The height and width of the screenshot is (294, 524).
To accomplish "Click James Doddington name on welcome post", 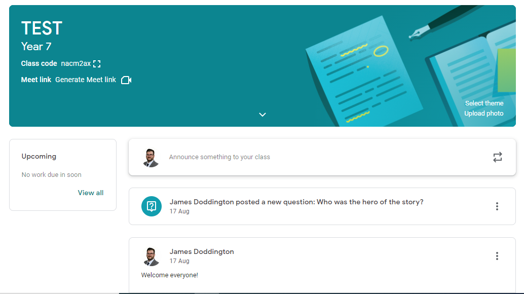I will pos(202,251).
